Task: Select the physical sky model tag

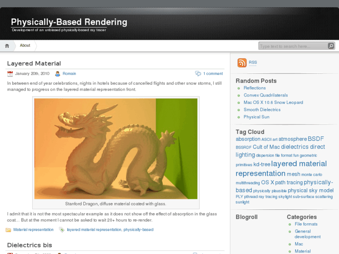Action: tap(311, 191)
